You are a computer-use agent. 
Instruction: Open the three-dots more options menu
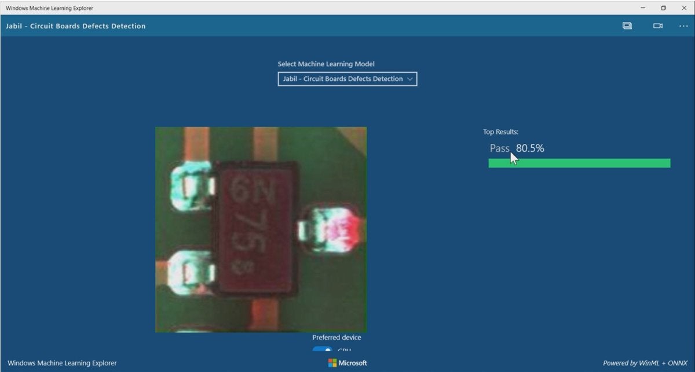pyautogui.click(x=683, y=26)
